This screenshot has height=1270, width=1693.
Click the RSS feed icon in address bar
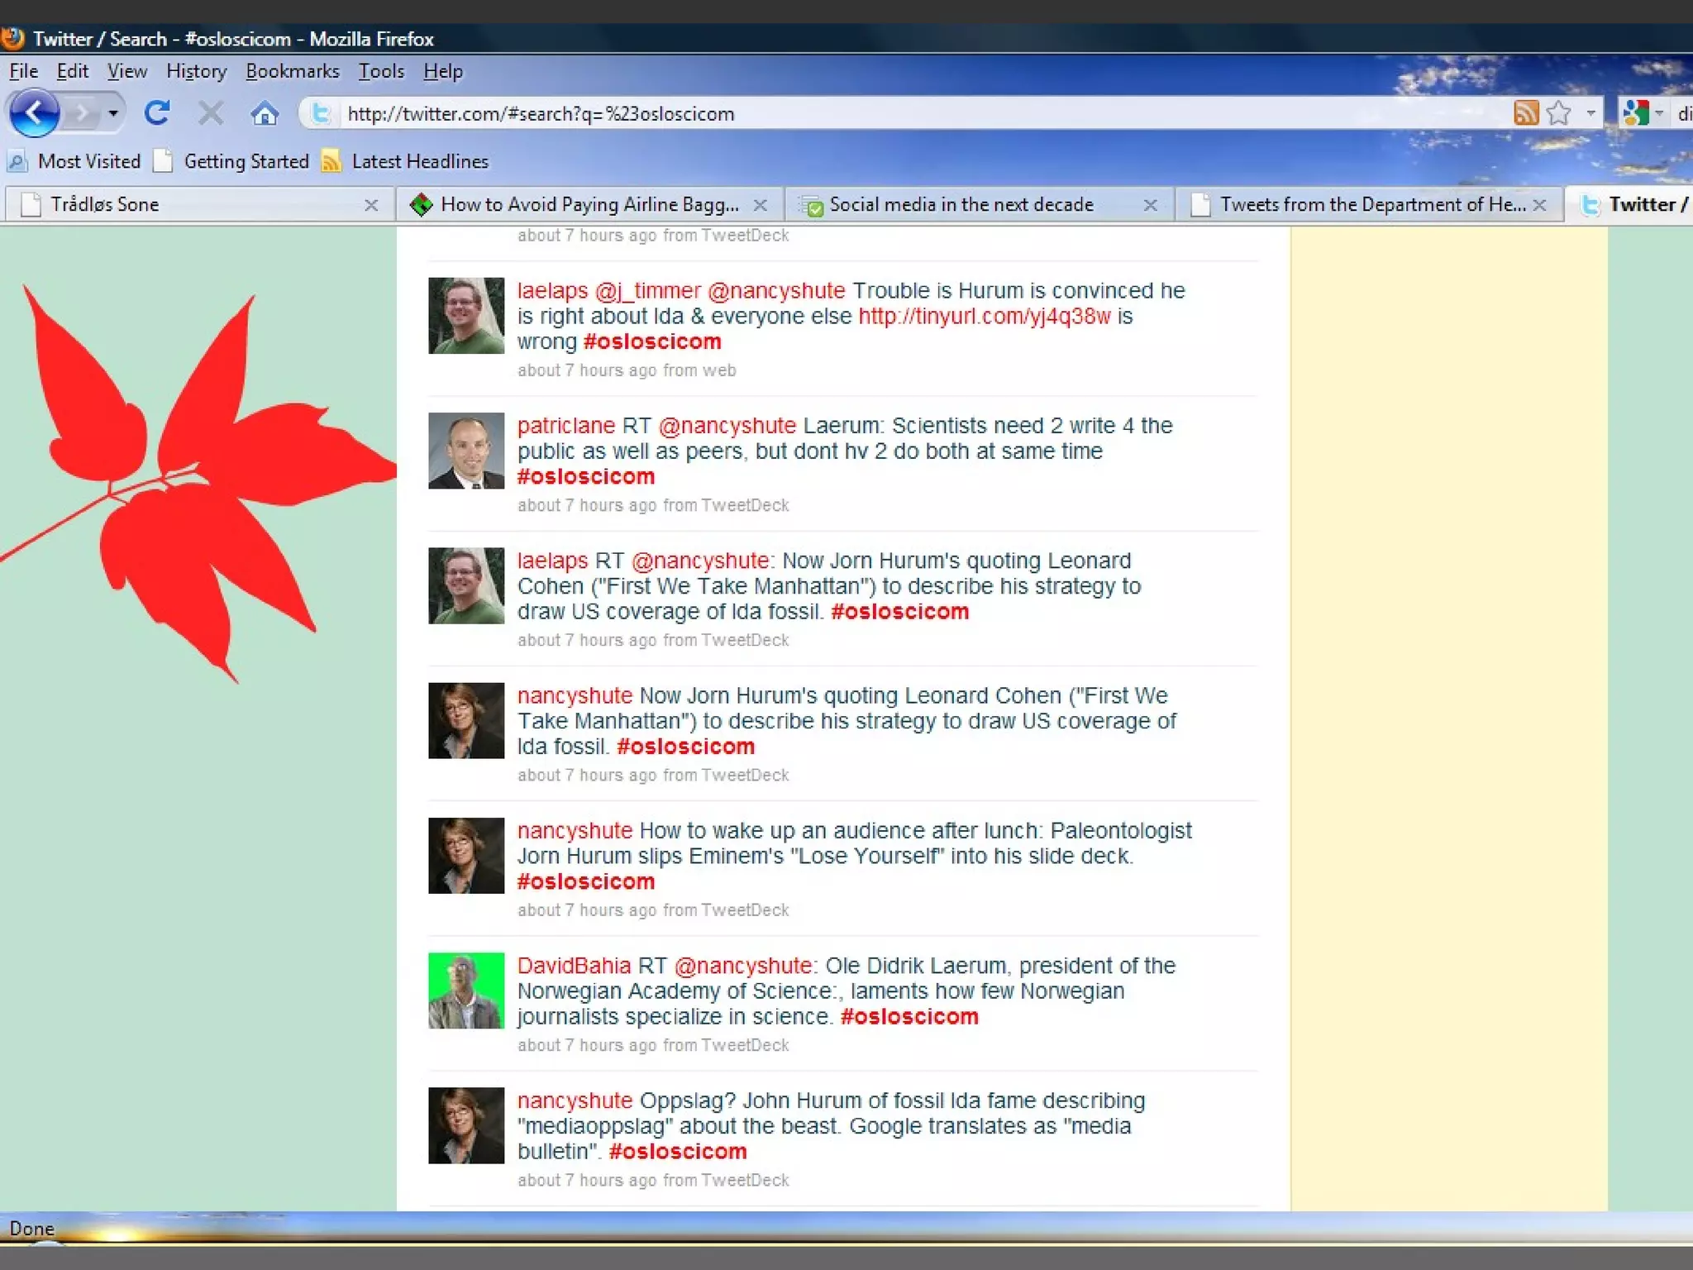(x=1525, y=112)
